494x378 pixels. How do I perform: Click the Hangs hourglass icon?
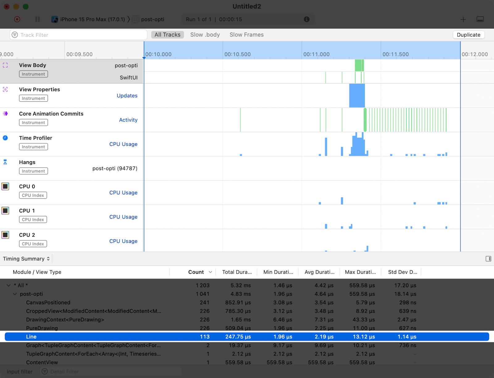click(5, 162)
